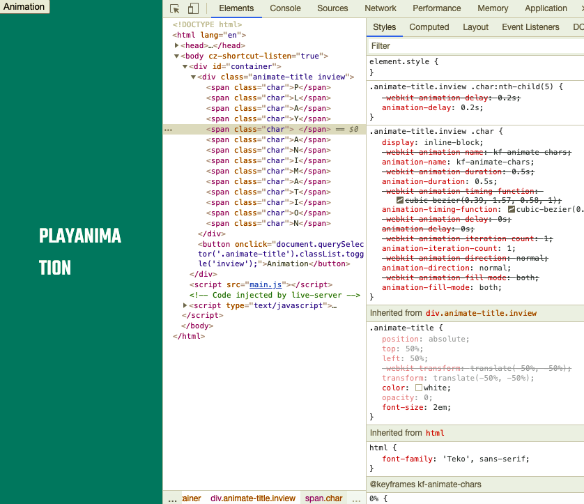Click the animation-delay 0.2s value
This screenshot has height=504, width=584.
tap(469, 107)
